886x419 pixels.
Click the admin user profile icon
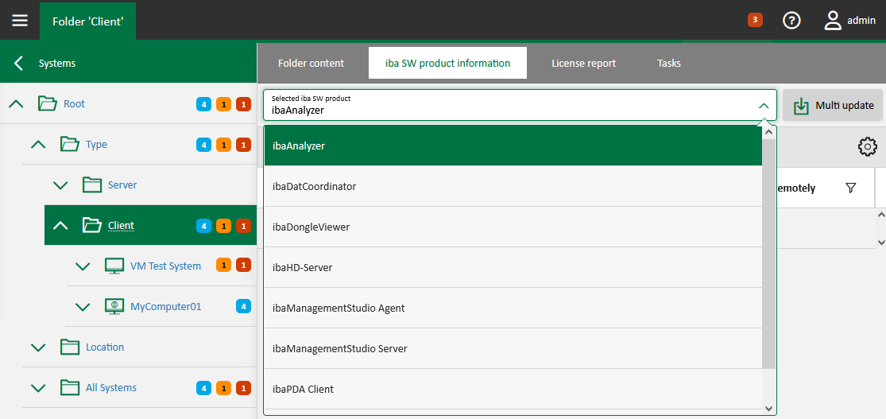[x=833, y=21]
